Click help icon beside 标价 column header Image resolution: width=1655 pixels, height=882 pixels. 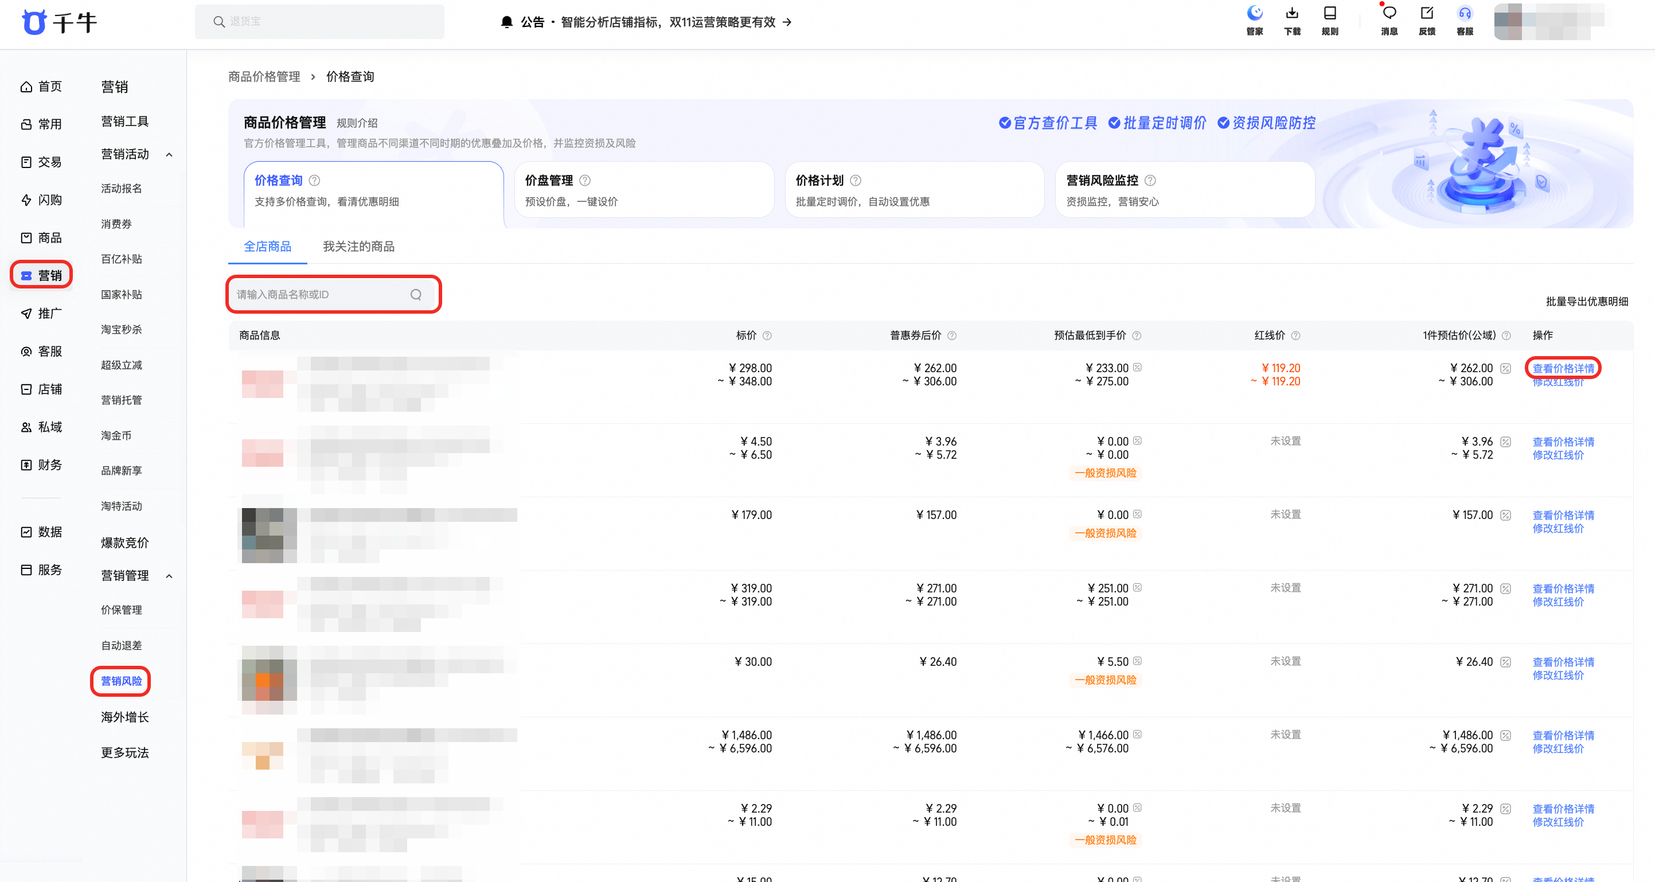(x=767, y=335)
